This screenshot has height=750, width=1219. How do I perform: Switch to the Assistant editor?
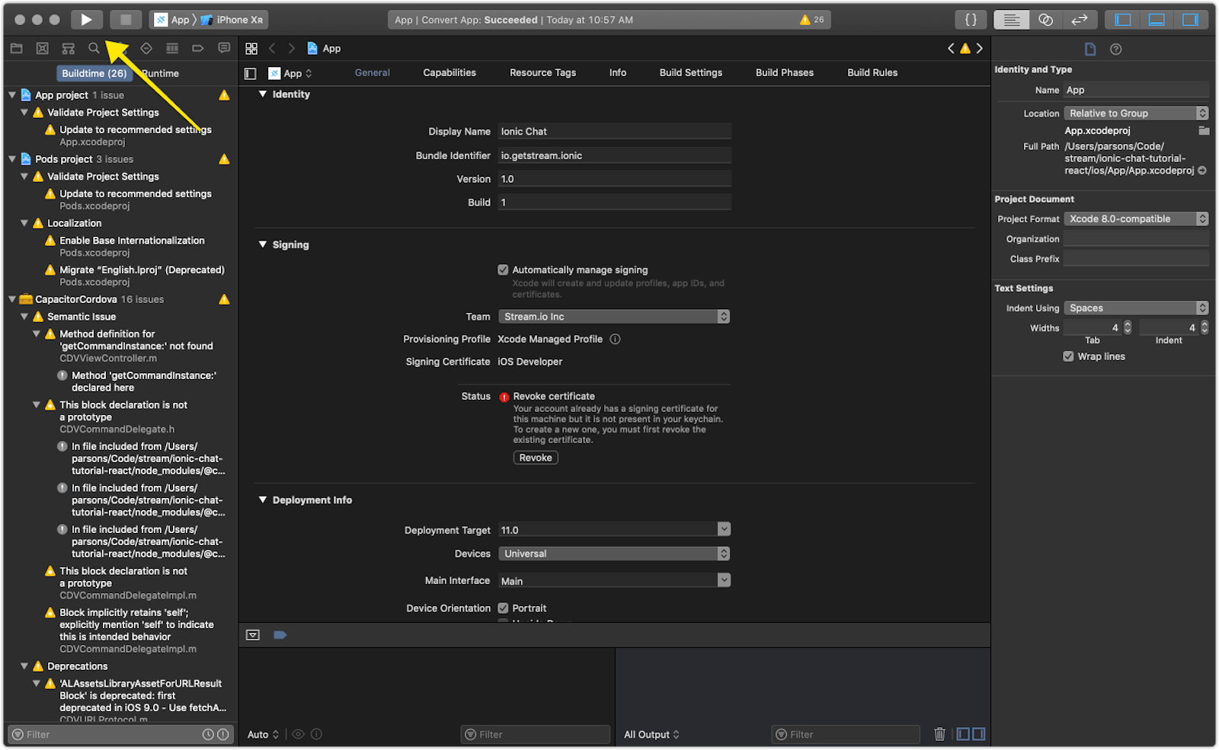click(1045, 20)
